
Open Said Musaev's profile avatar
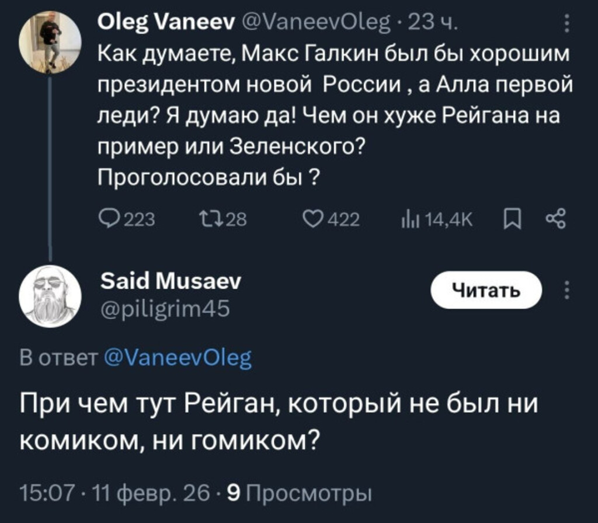[x=49, y=296]
